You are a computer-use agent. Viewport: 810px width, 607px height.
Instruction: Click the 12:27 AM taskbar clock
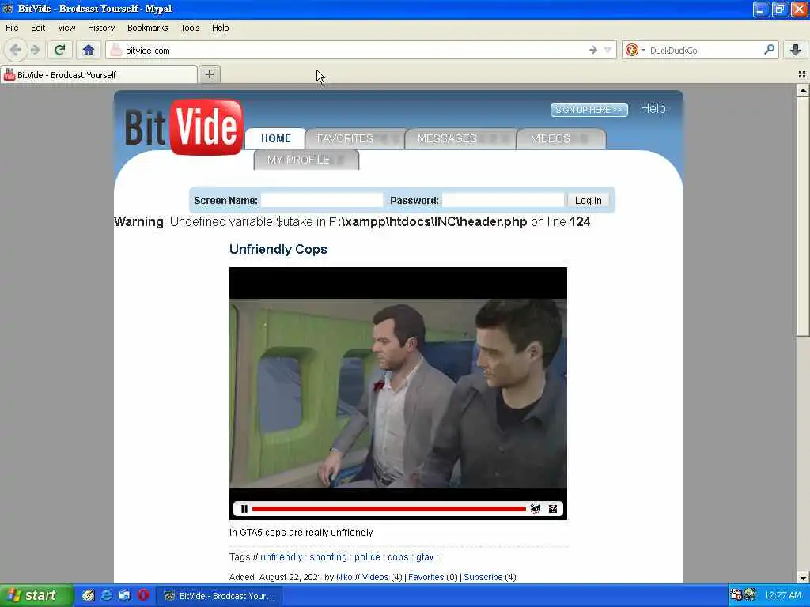point(782,595)
